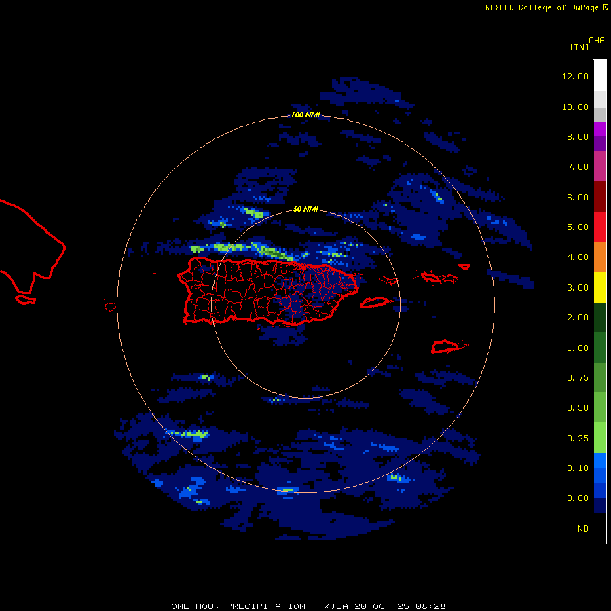Image resolution: width=611 pixels, height=611 pixels.
Task: Click the St. Croix island outline southeast
Action: [449, 346]
